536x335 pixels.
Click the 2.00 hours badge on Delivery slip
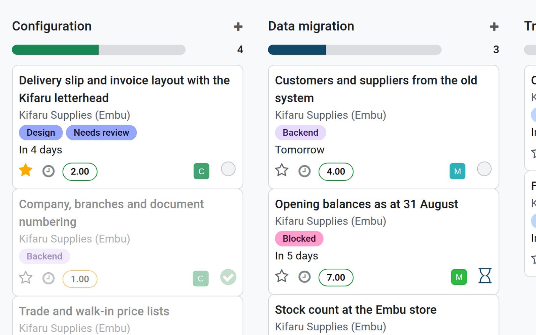pos(80,172)
